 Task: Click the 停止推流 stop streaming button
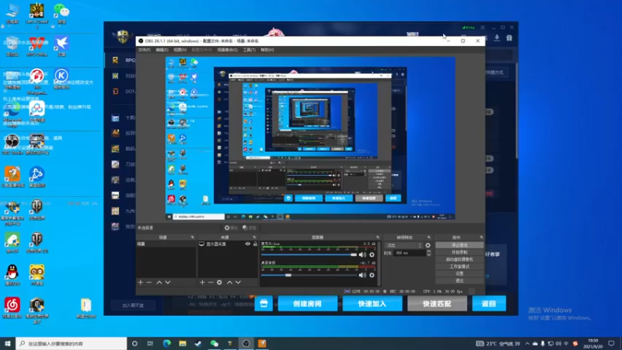point(460,245)
